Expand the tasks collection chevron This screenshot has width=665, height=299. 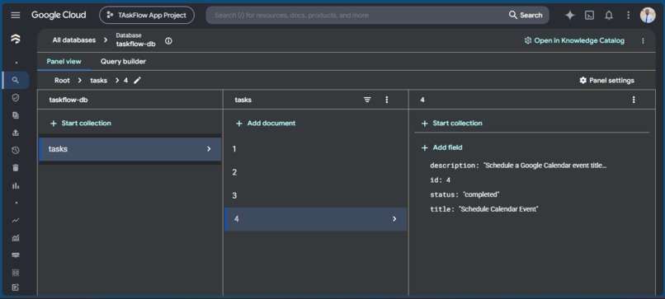[x=209, y=149]
